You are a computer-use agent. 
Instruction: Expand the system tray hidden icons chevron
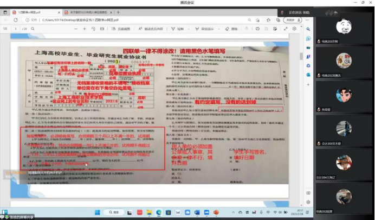tap(233, 212)
